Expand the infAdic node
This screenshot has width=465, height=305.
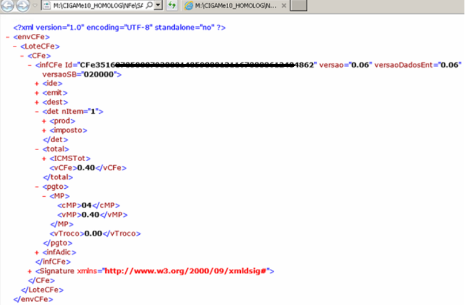(x=37, y=253)
